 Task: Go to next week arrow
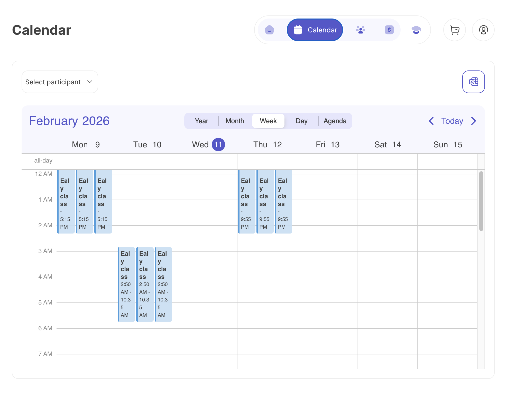[x=474, y=121]
